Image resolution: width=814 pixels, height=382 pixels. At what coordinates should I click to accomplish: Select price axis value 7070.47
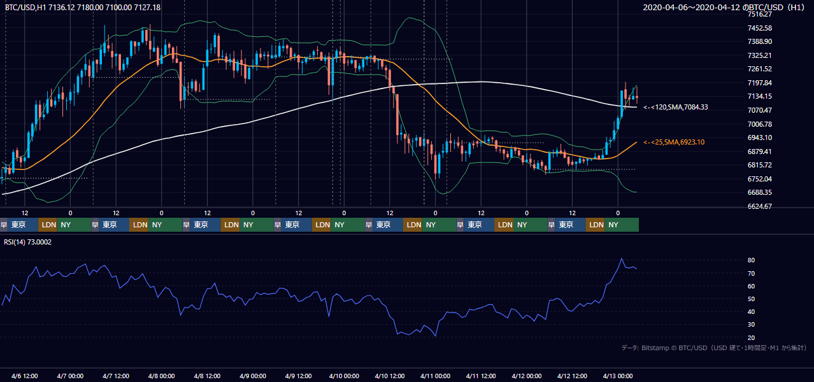coord(760,110)
